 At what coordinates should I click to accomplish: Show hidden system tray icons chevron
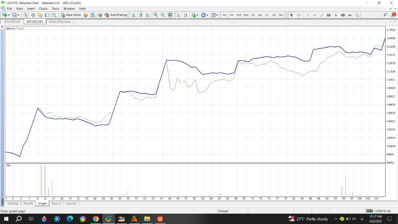tap(335, 219)
